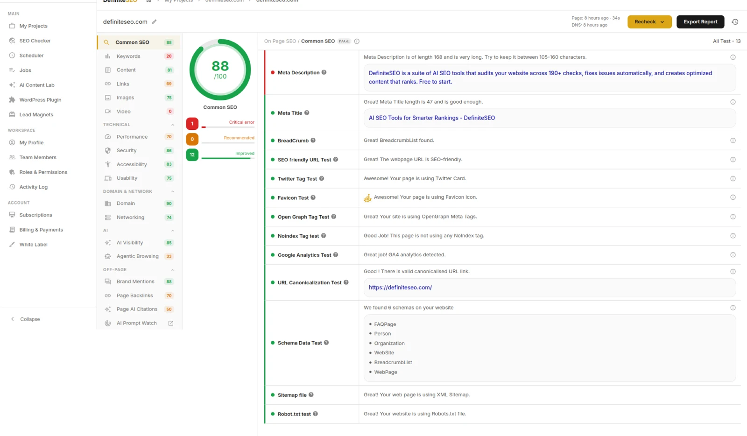Click the White Label brush icon
Viewport: 747px width, 436px height.
click(x=12, y=245)
